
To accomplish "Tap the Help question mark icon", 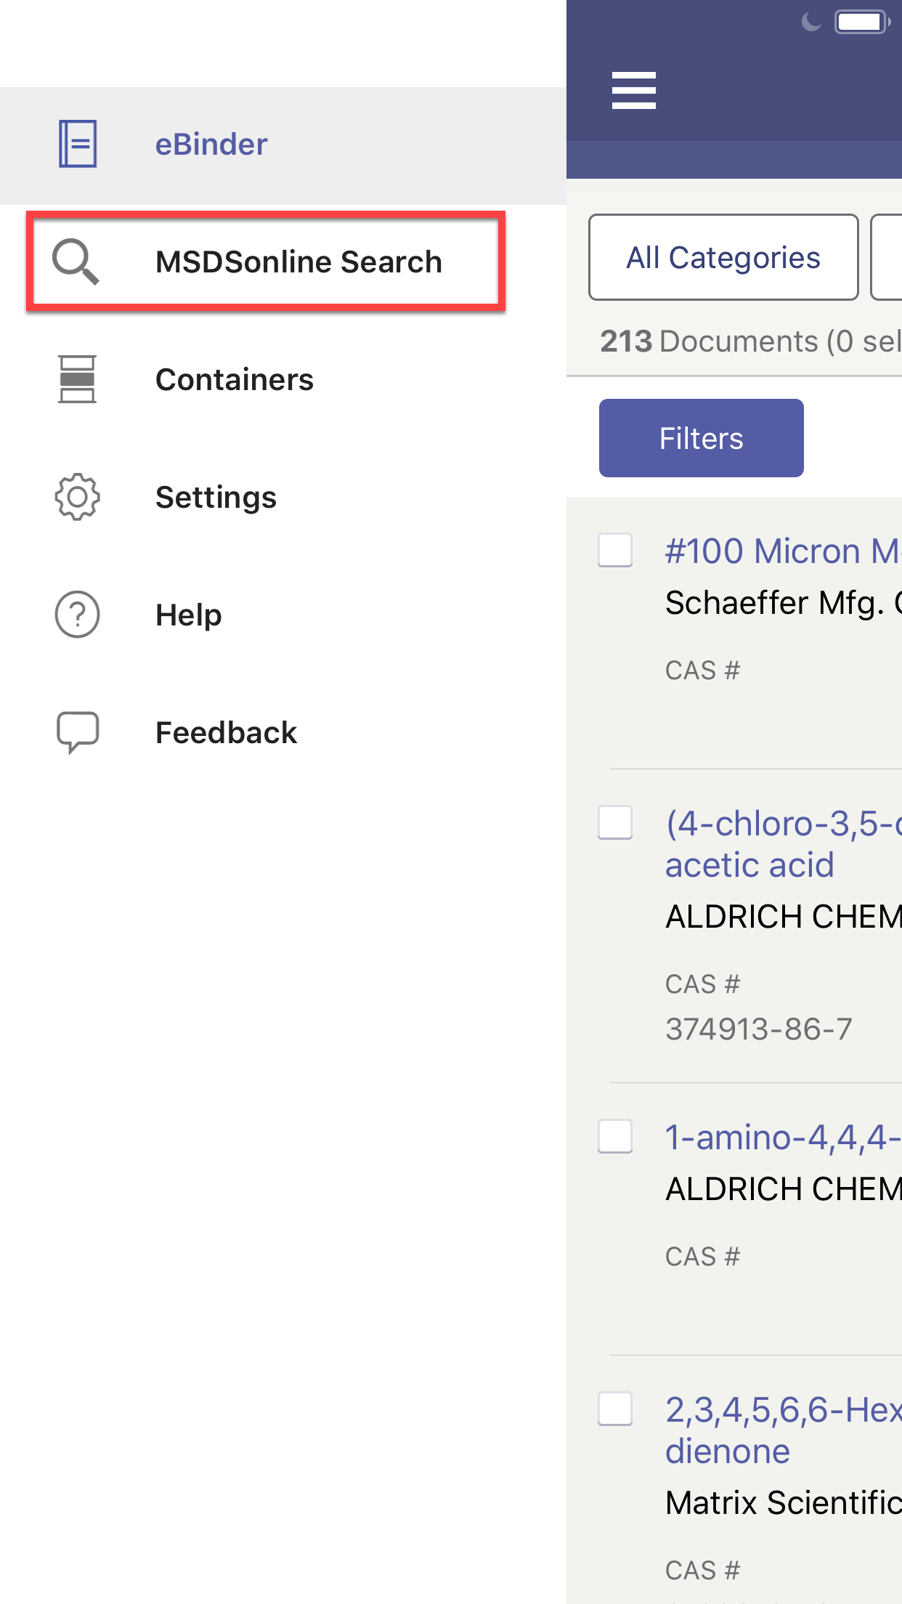I will (x=77, y=615).
